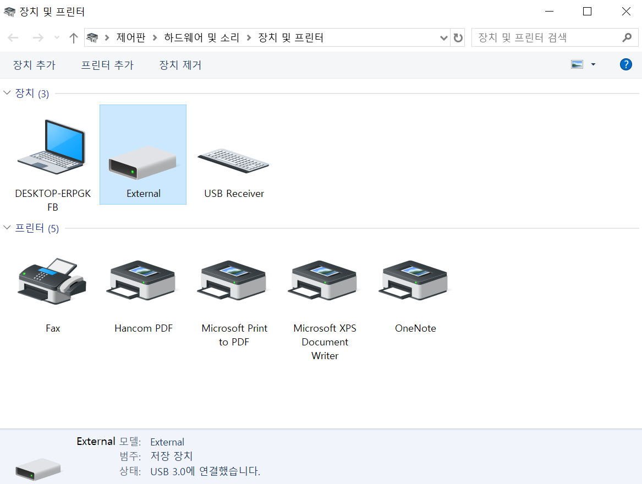Select the DESKTOP-ERPGKFB laptop icon
This screenshot has height=484, width=642.
click(x=52, y=147)
